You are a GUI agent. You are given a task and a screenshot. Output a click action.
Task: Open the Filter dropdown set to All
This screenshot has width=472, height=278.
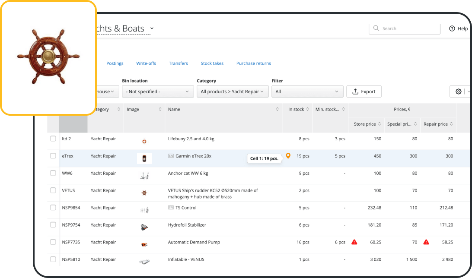tap(307, 92)
